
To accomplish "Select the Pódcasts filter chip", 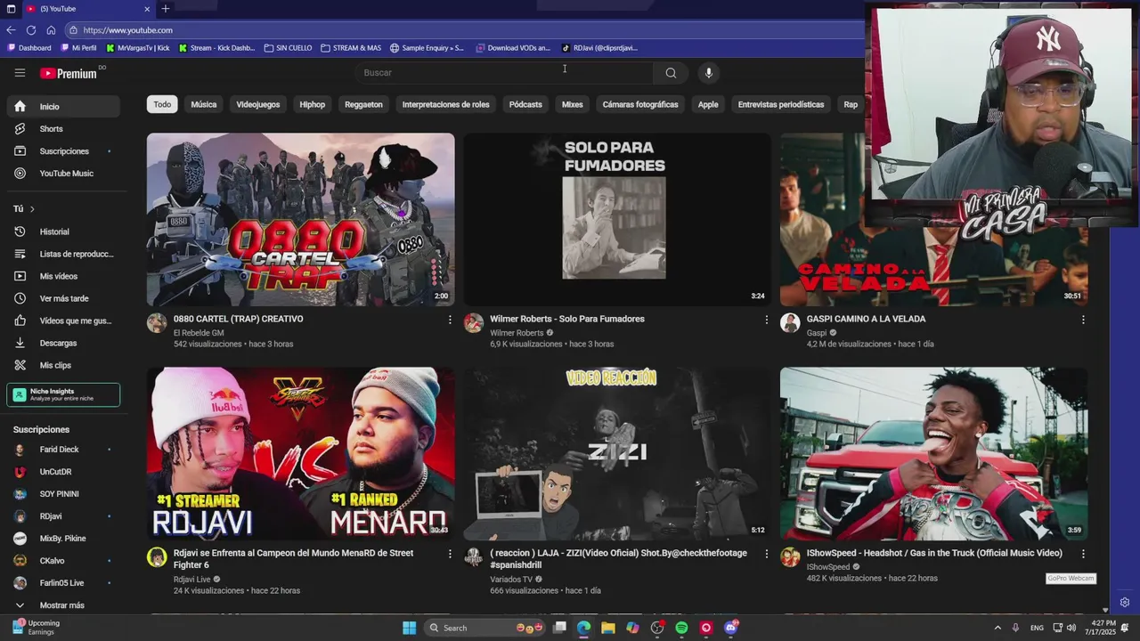I will pos(525,104).
